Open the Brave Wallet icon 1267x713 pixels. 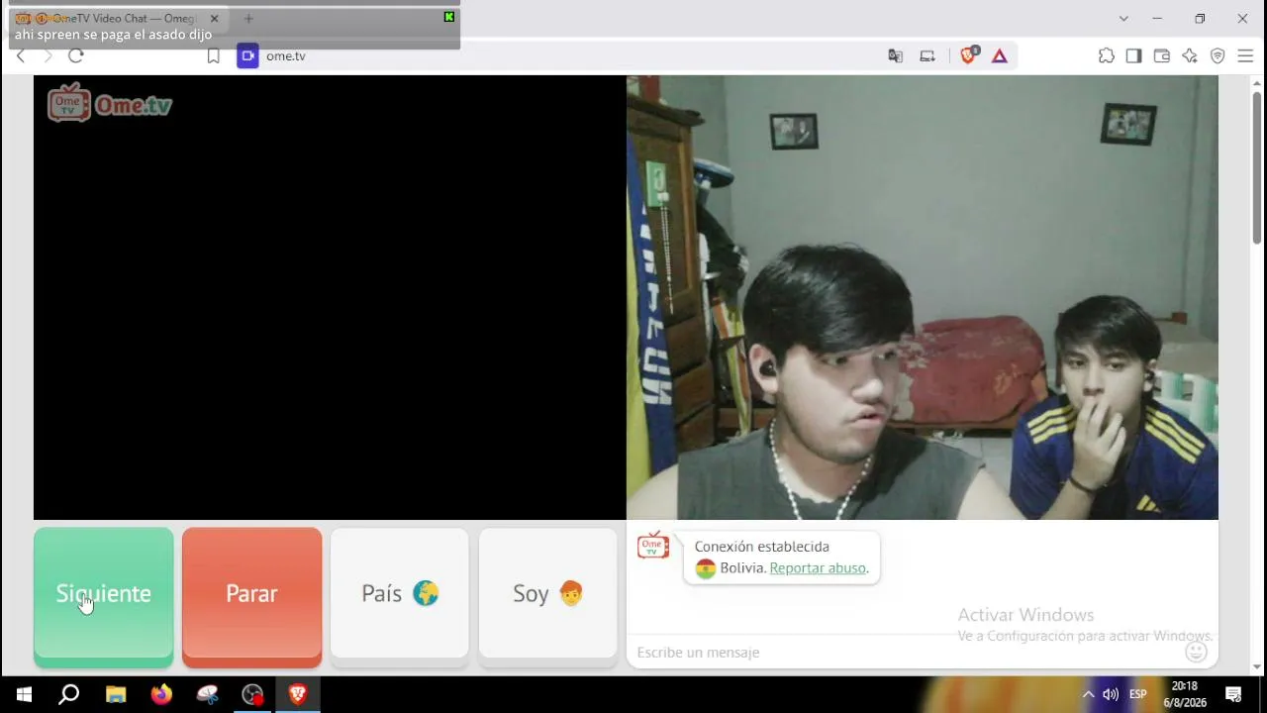click(1162, 56)
